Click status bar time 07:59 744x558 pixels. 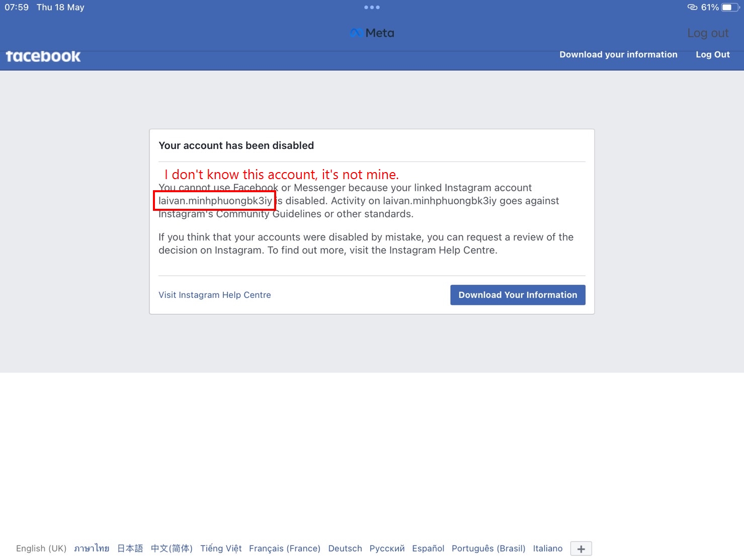coord(17,8)
